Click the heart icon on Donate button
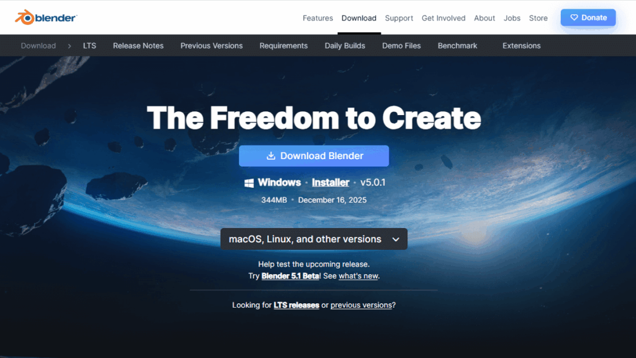 574,17
